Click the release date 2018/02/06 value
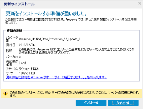This screenshot has height=109, width=143. point(27,45)
